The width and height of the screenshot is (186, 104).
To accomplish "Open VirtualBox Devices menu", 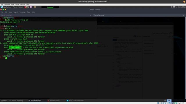I will 23,5.
